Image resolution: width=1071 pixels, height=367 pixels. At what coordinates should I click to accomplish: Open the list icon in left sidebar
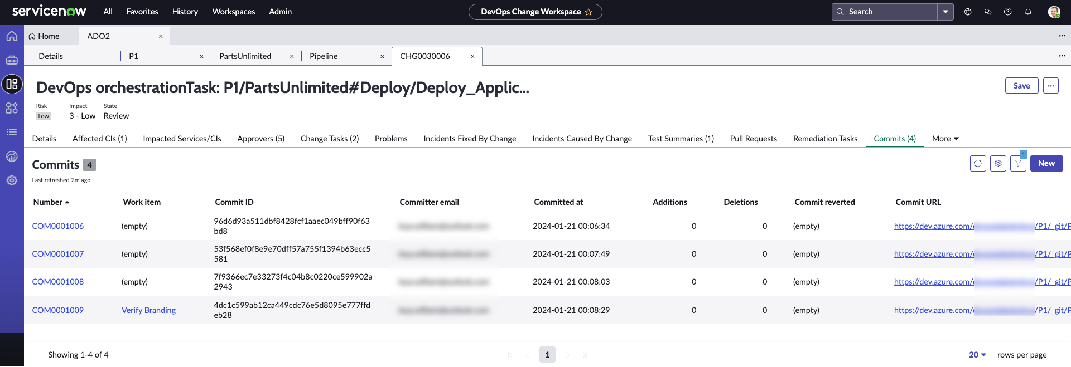[12, 132]
